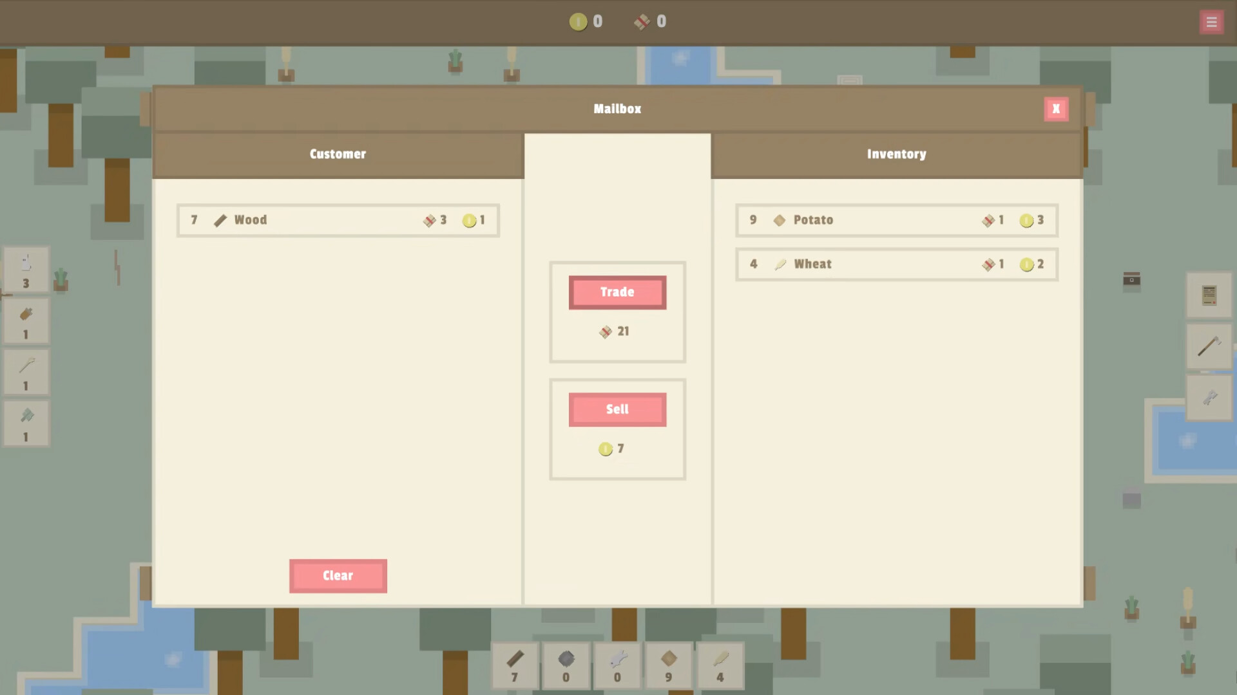Clear the customer offer list

tap(338, 575)
